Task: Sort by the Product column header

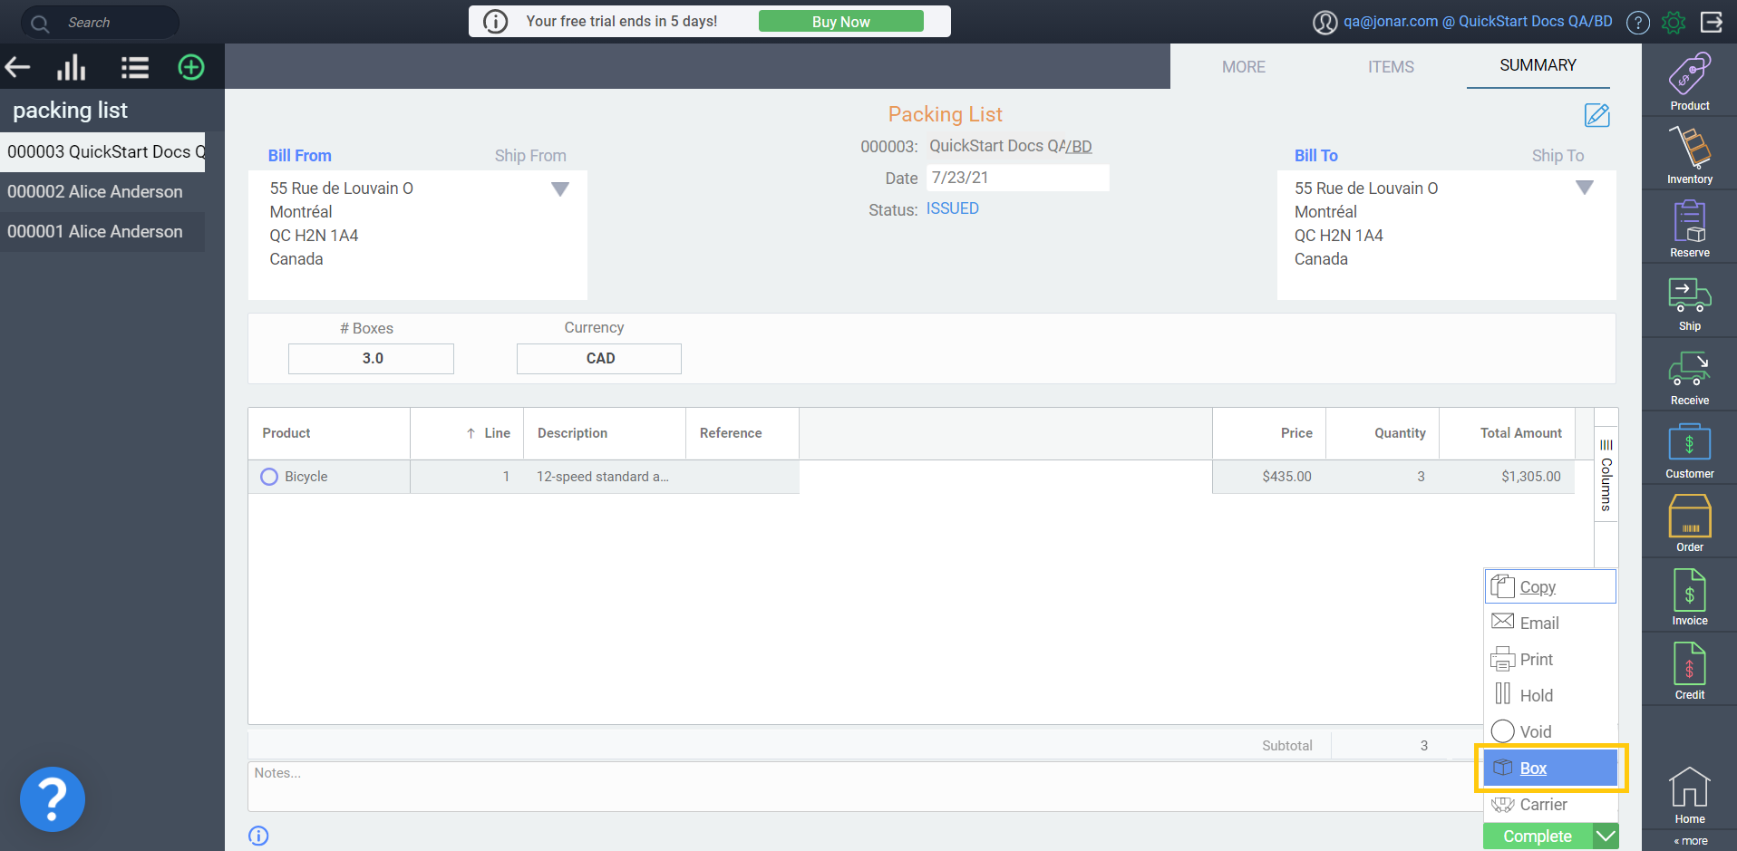Action: tap(329, 433)
